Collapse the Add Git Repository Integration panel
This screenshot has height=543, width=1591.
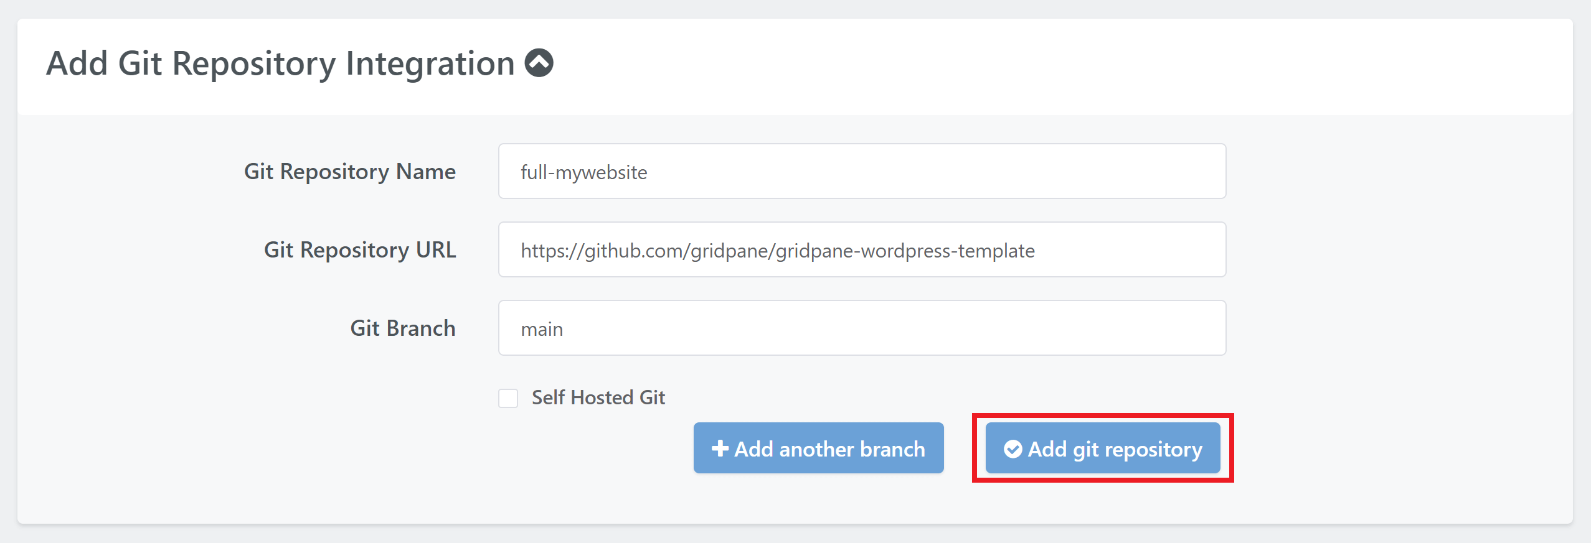point(539,63)
